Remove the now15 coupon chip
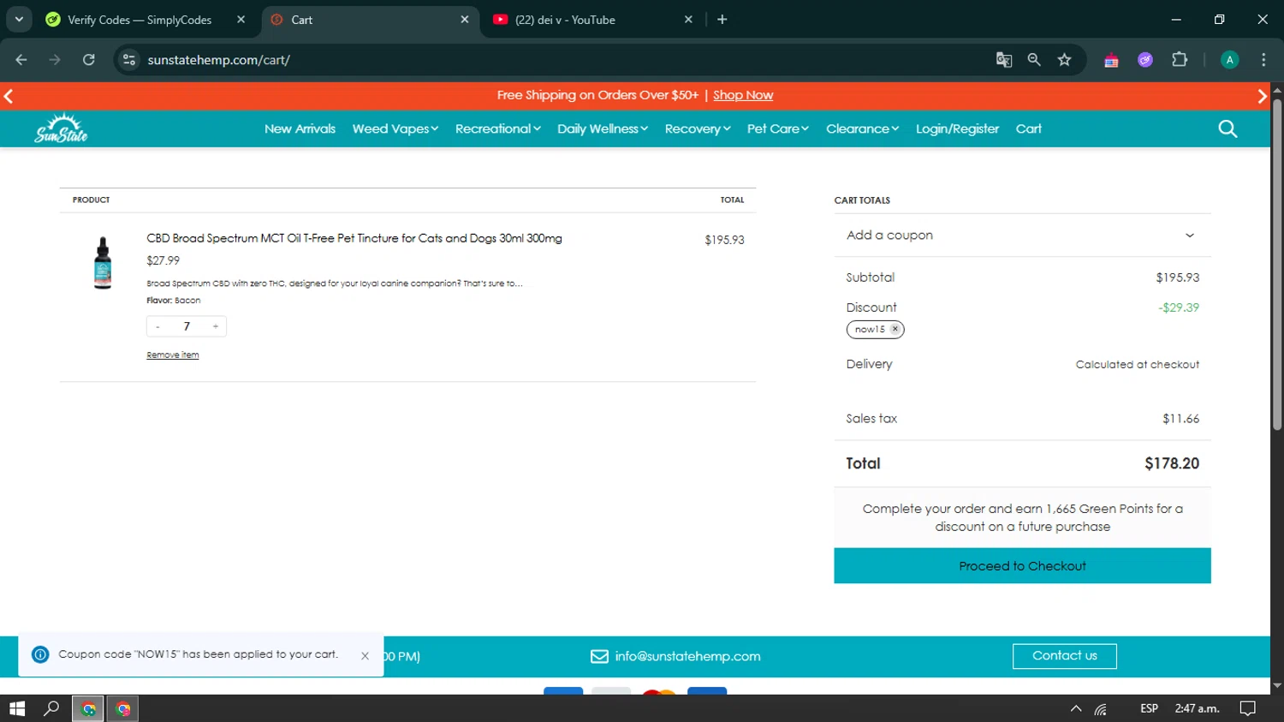Screen dimensions: 1284x722 (x=895, y=329)
